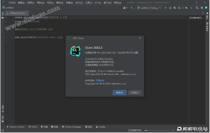The height and width of the screenshot is (133, 210).
Task: Open the 编辑(E) menu
Action: click(x=21, y=3)
